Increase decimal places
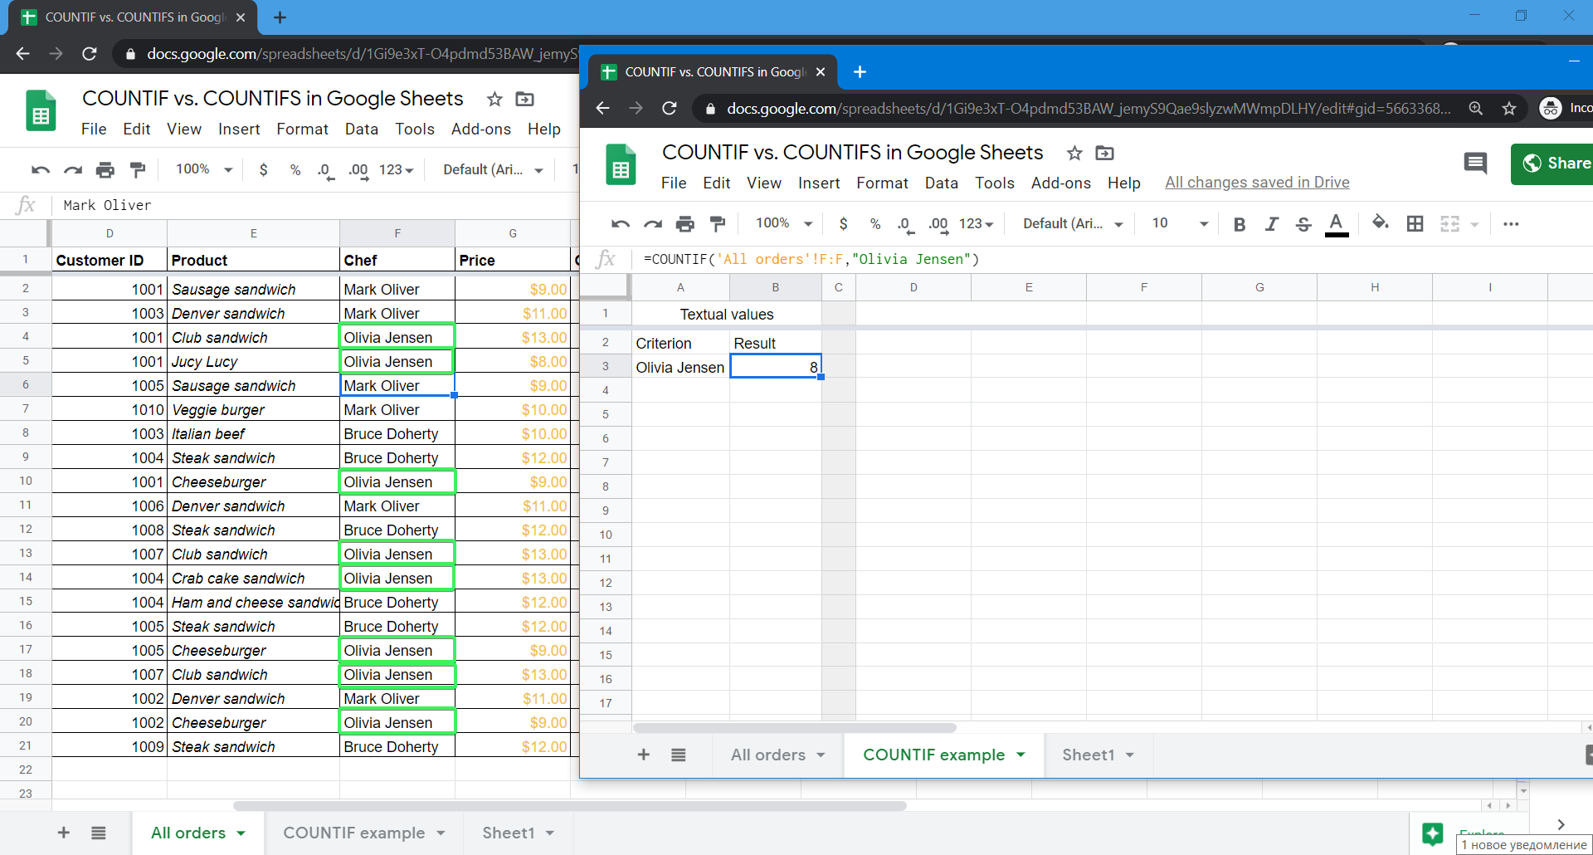The image size is (1593, 855). [x=938, y=223]
